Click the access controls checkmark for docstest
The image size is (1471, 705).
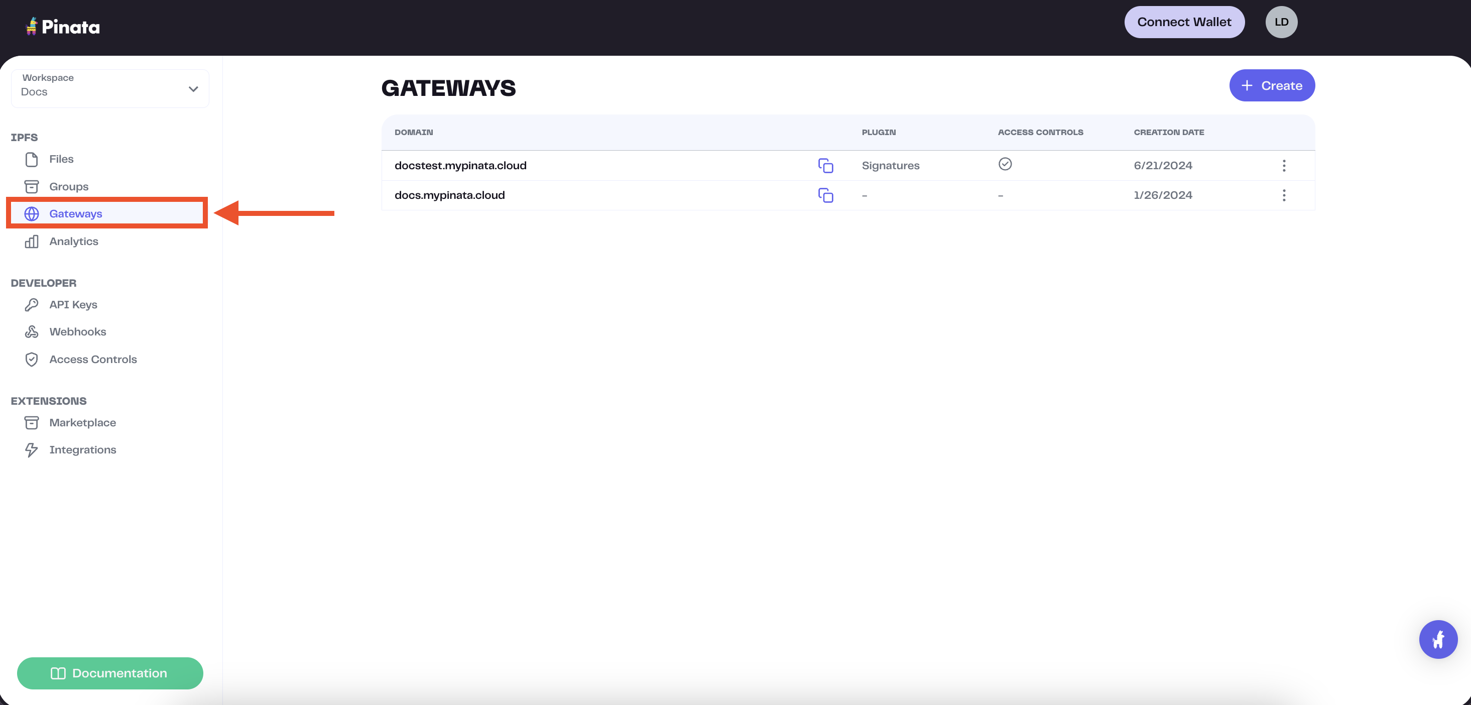1005,165
